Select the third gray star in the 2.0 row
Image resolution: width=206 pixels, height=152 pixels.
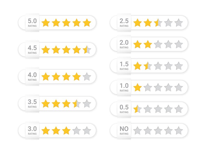point(179,44)
